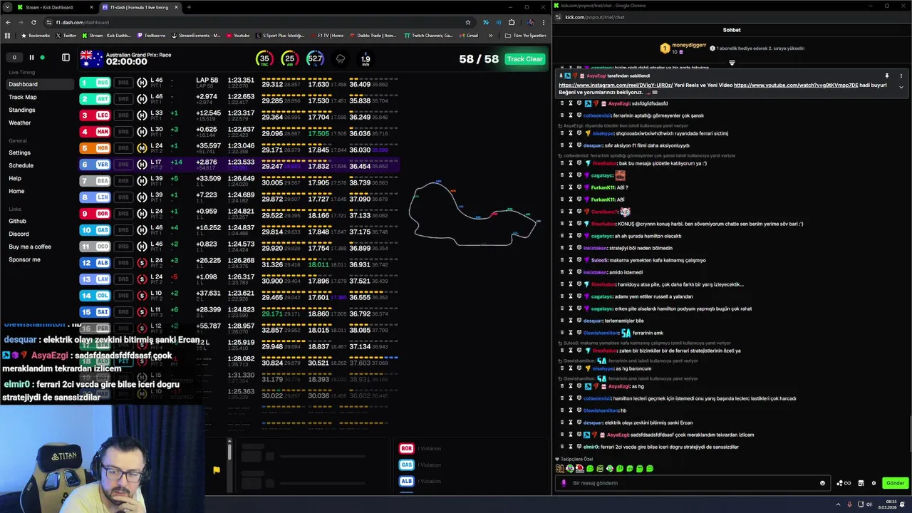912x513 pixels.
Task: Click the hard tyre icon in the LEC row
Action: (x=142, y=115)
